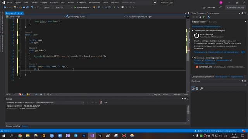Click the Клонировать link in Git repositories
Image resolution: width=248 pixels, height=139 pixels.
[x=223, y=60]
